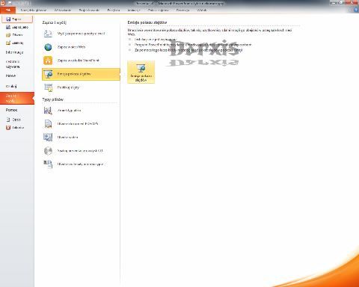Open the Pokaz slajdów ribbon tab
The image size is (359, 287).
coord(159,10)
